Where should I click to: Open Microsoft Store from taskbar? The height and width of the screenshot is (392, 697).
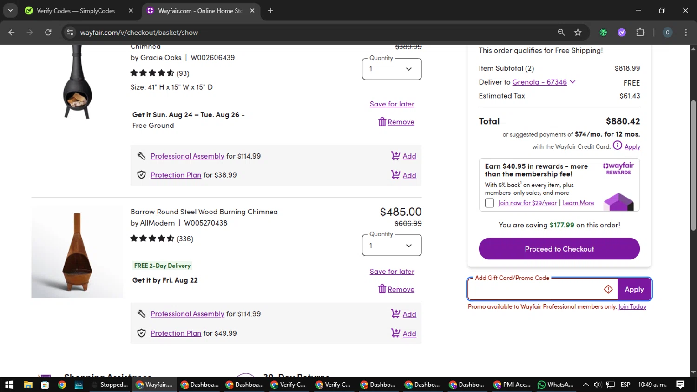click(45, 385)
